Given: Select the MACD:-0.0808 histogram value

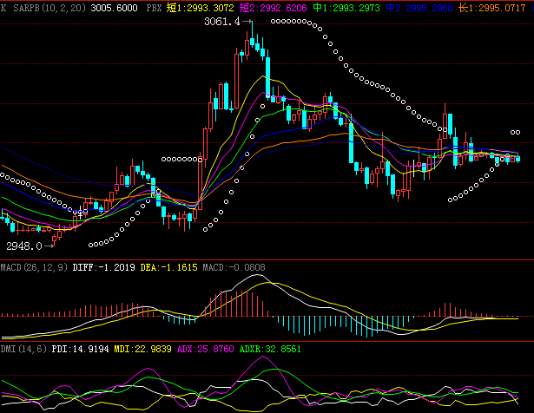Looking at the screenshot, I should coord(234,267).
